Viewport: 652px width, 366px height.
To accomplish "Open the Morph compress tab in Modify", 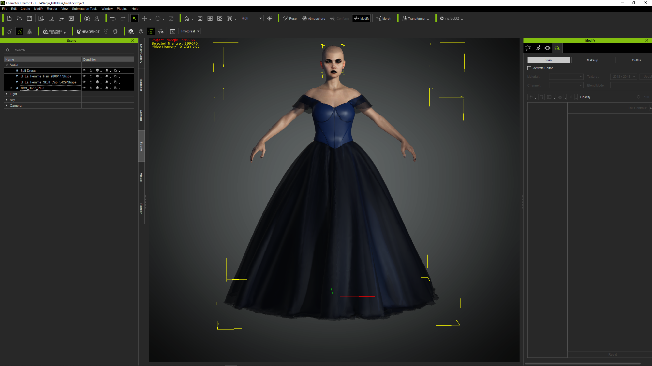I will pos(548,48).
